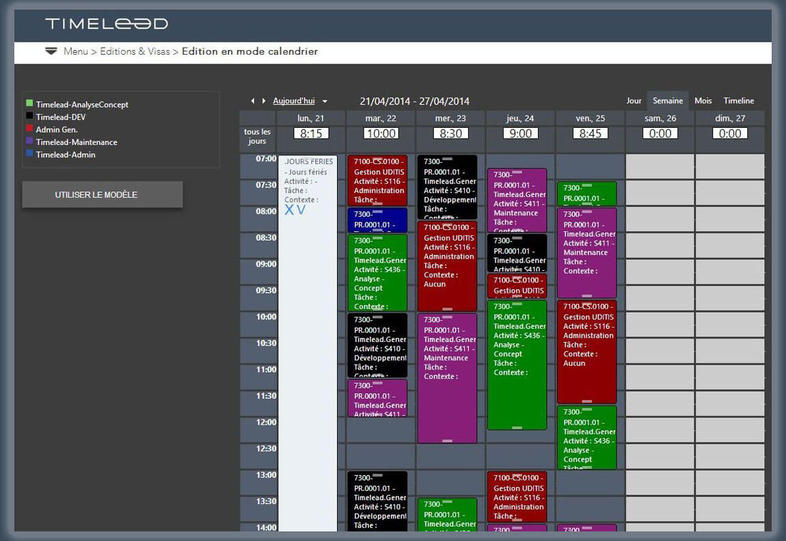786x541 pixels.
Task: Click the 12:00 time slot label
Action: [266, 422]
